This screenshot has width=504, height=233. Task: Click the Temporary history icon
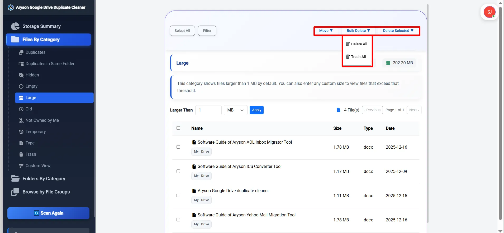pyautogui.click(x=21, y=132)
